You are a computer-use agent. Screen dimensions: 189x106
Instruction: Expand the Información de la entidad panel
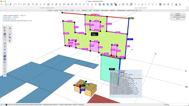[x=178, y=17]
